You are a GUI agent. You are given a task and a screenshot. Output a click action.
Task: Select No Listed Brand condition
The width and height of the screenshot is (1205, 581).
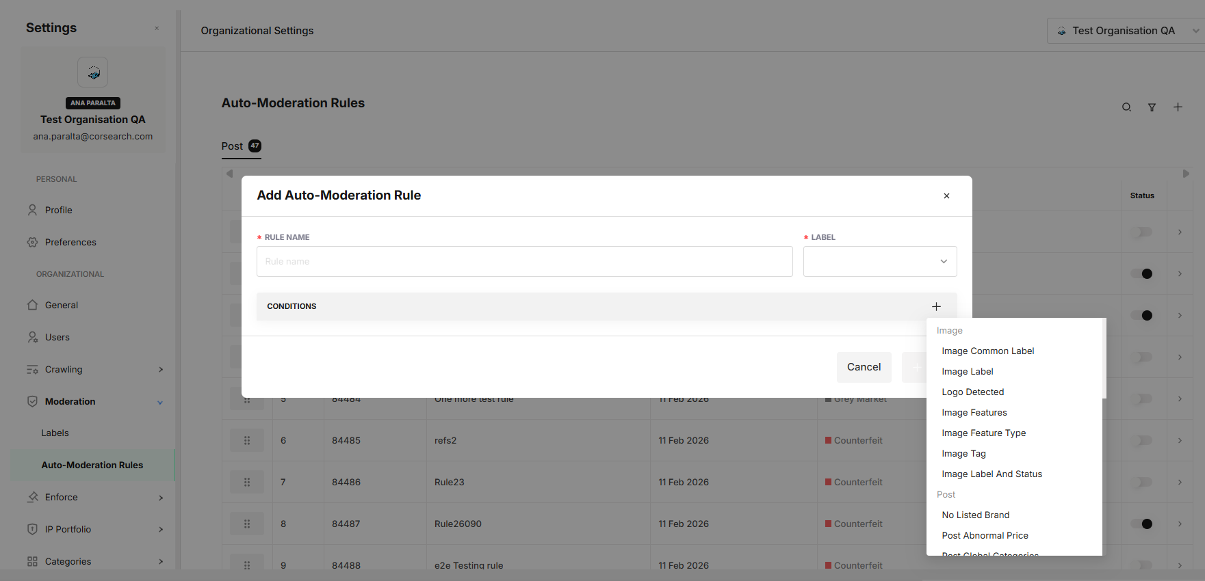pyautogui.click(x=975, y=515)
